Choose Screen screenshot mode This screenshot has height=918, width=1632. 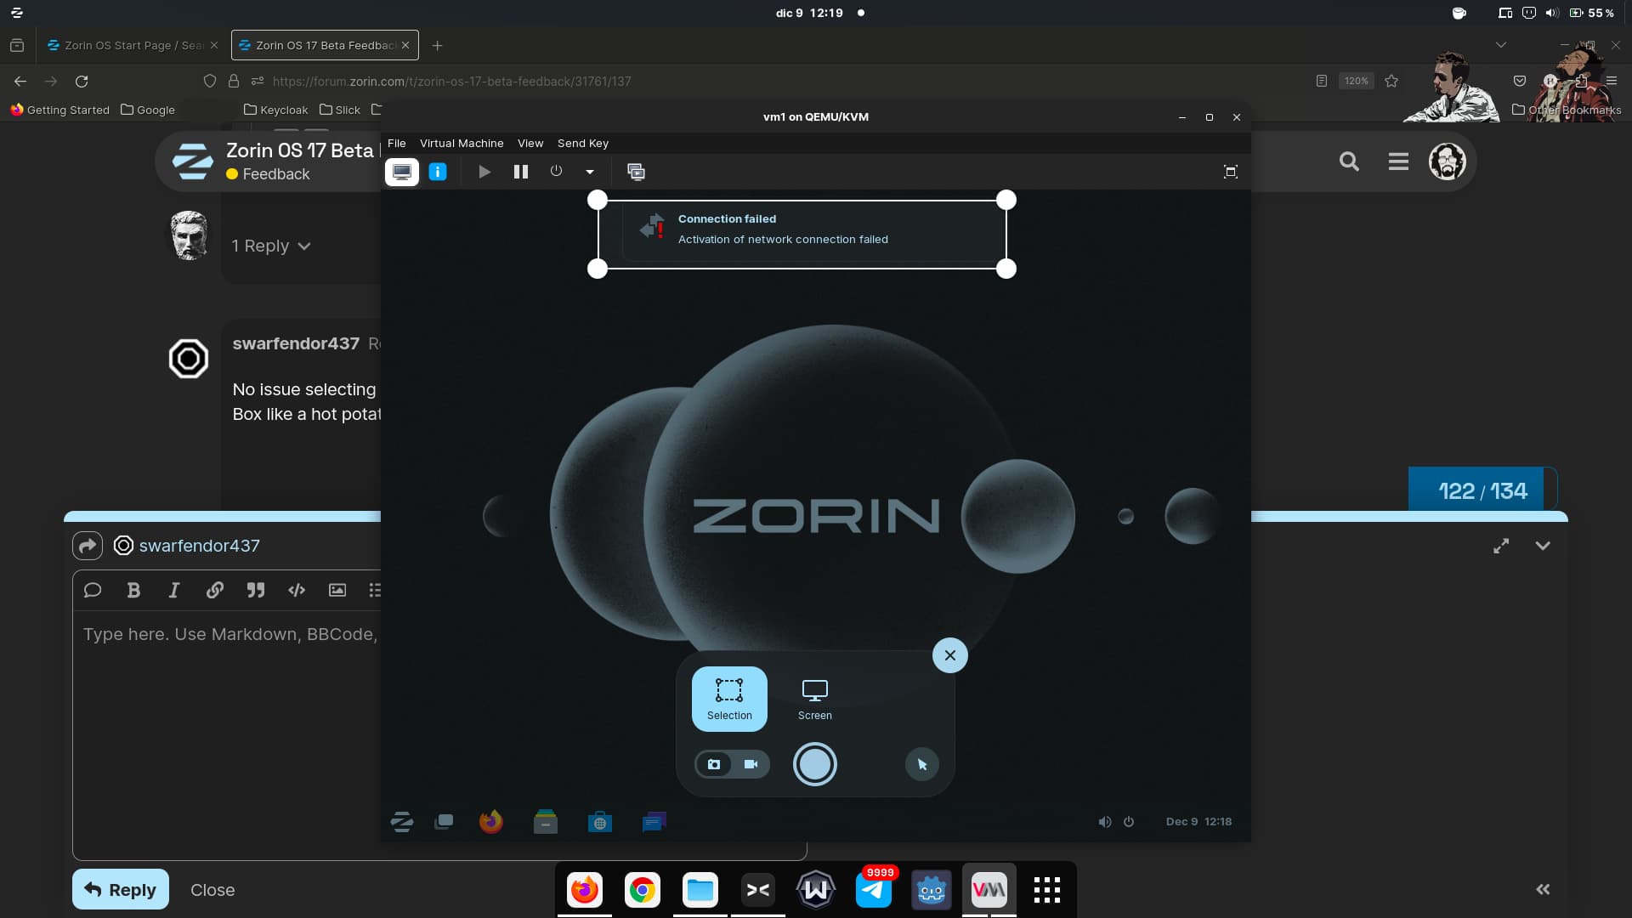(815, 699)
